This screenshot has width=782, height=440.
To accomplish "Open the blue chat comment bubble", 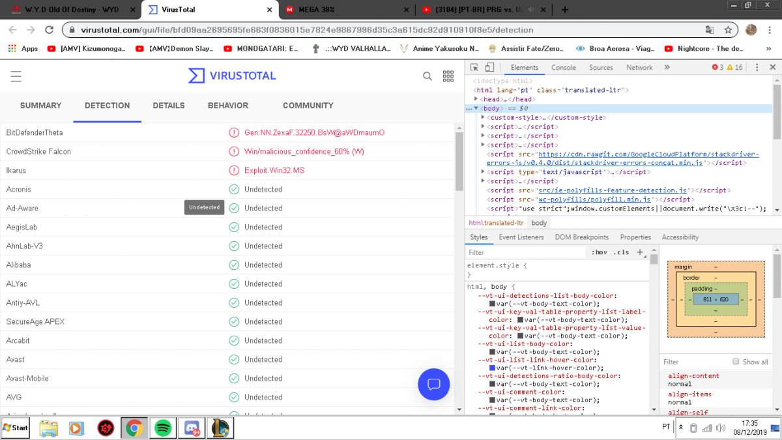I will click(434, 384).
